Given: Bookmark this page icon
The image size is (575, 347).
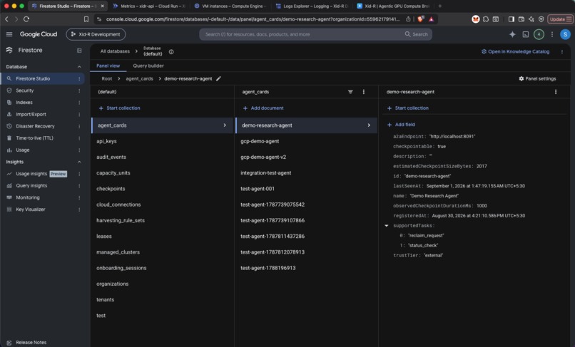Looking at the screenshot, I should click(86, 19).
